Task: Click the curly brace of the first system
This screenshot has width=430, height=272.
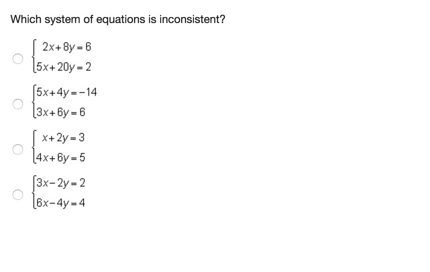Action: 34,57
